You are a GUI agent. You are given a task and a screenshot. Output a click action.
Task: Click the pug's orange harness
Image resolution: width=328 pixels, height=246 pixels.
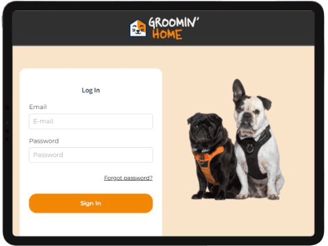click(208, 162)
